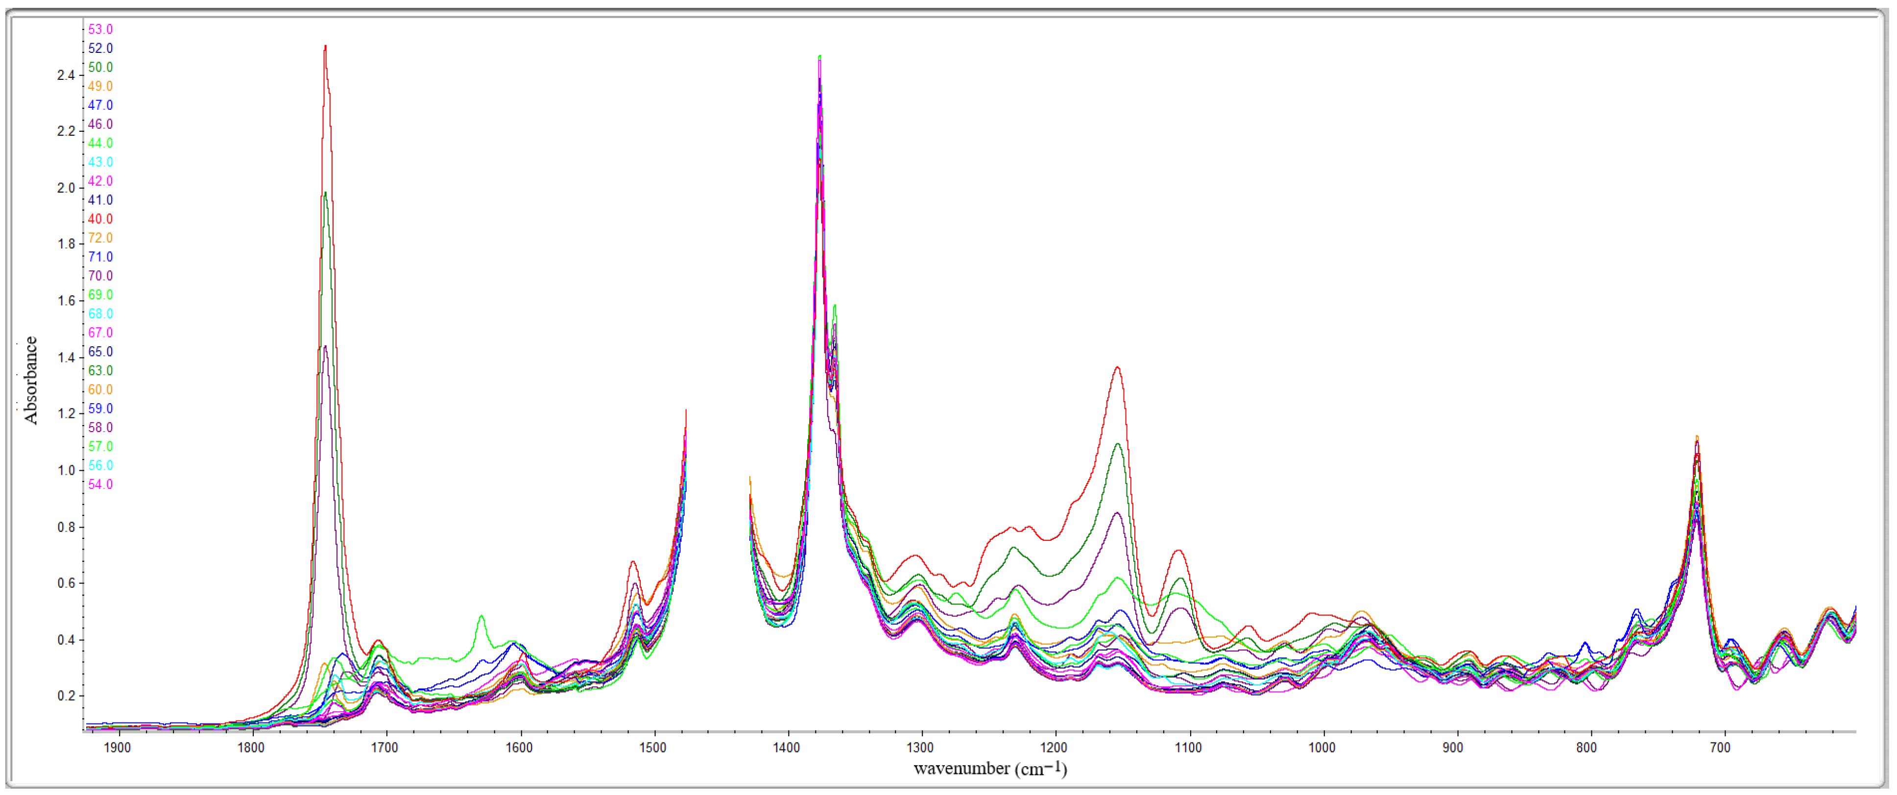The image size is (1897, 795).
Task: Click the red peak apex near 1155
Action: pos(1117,368)
